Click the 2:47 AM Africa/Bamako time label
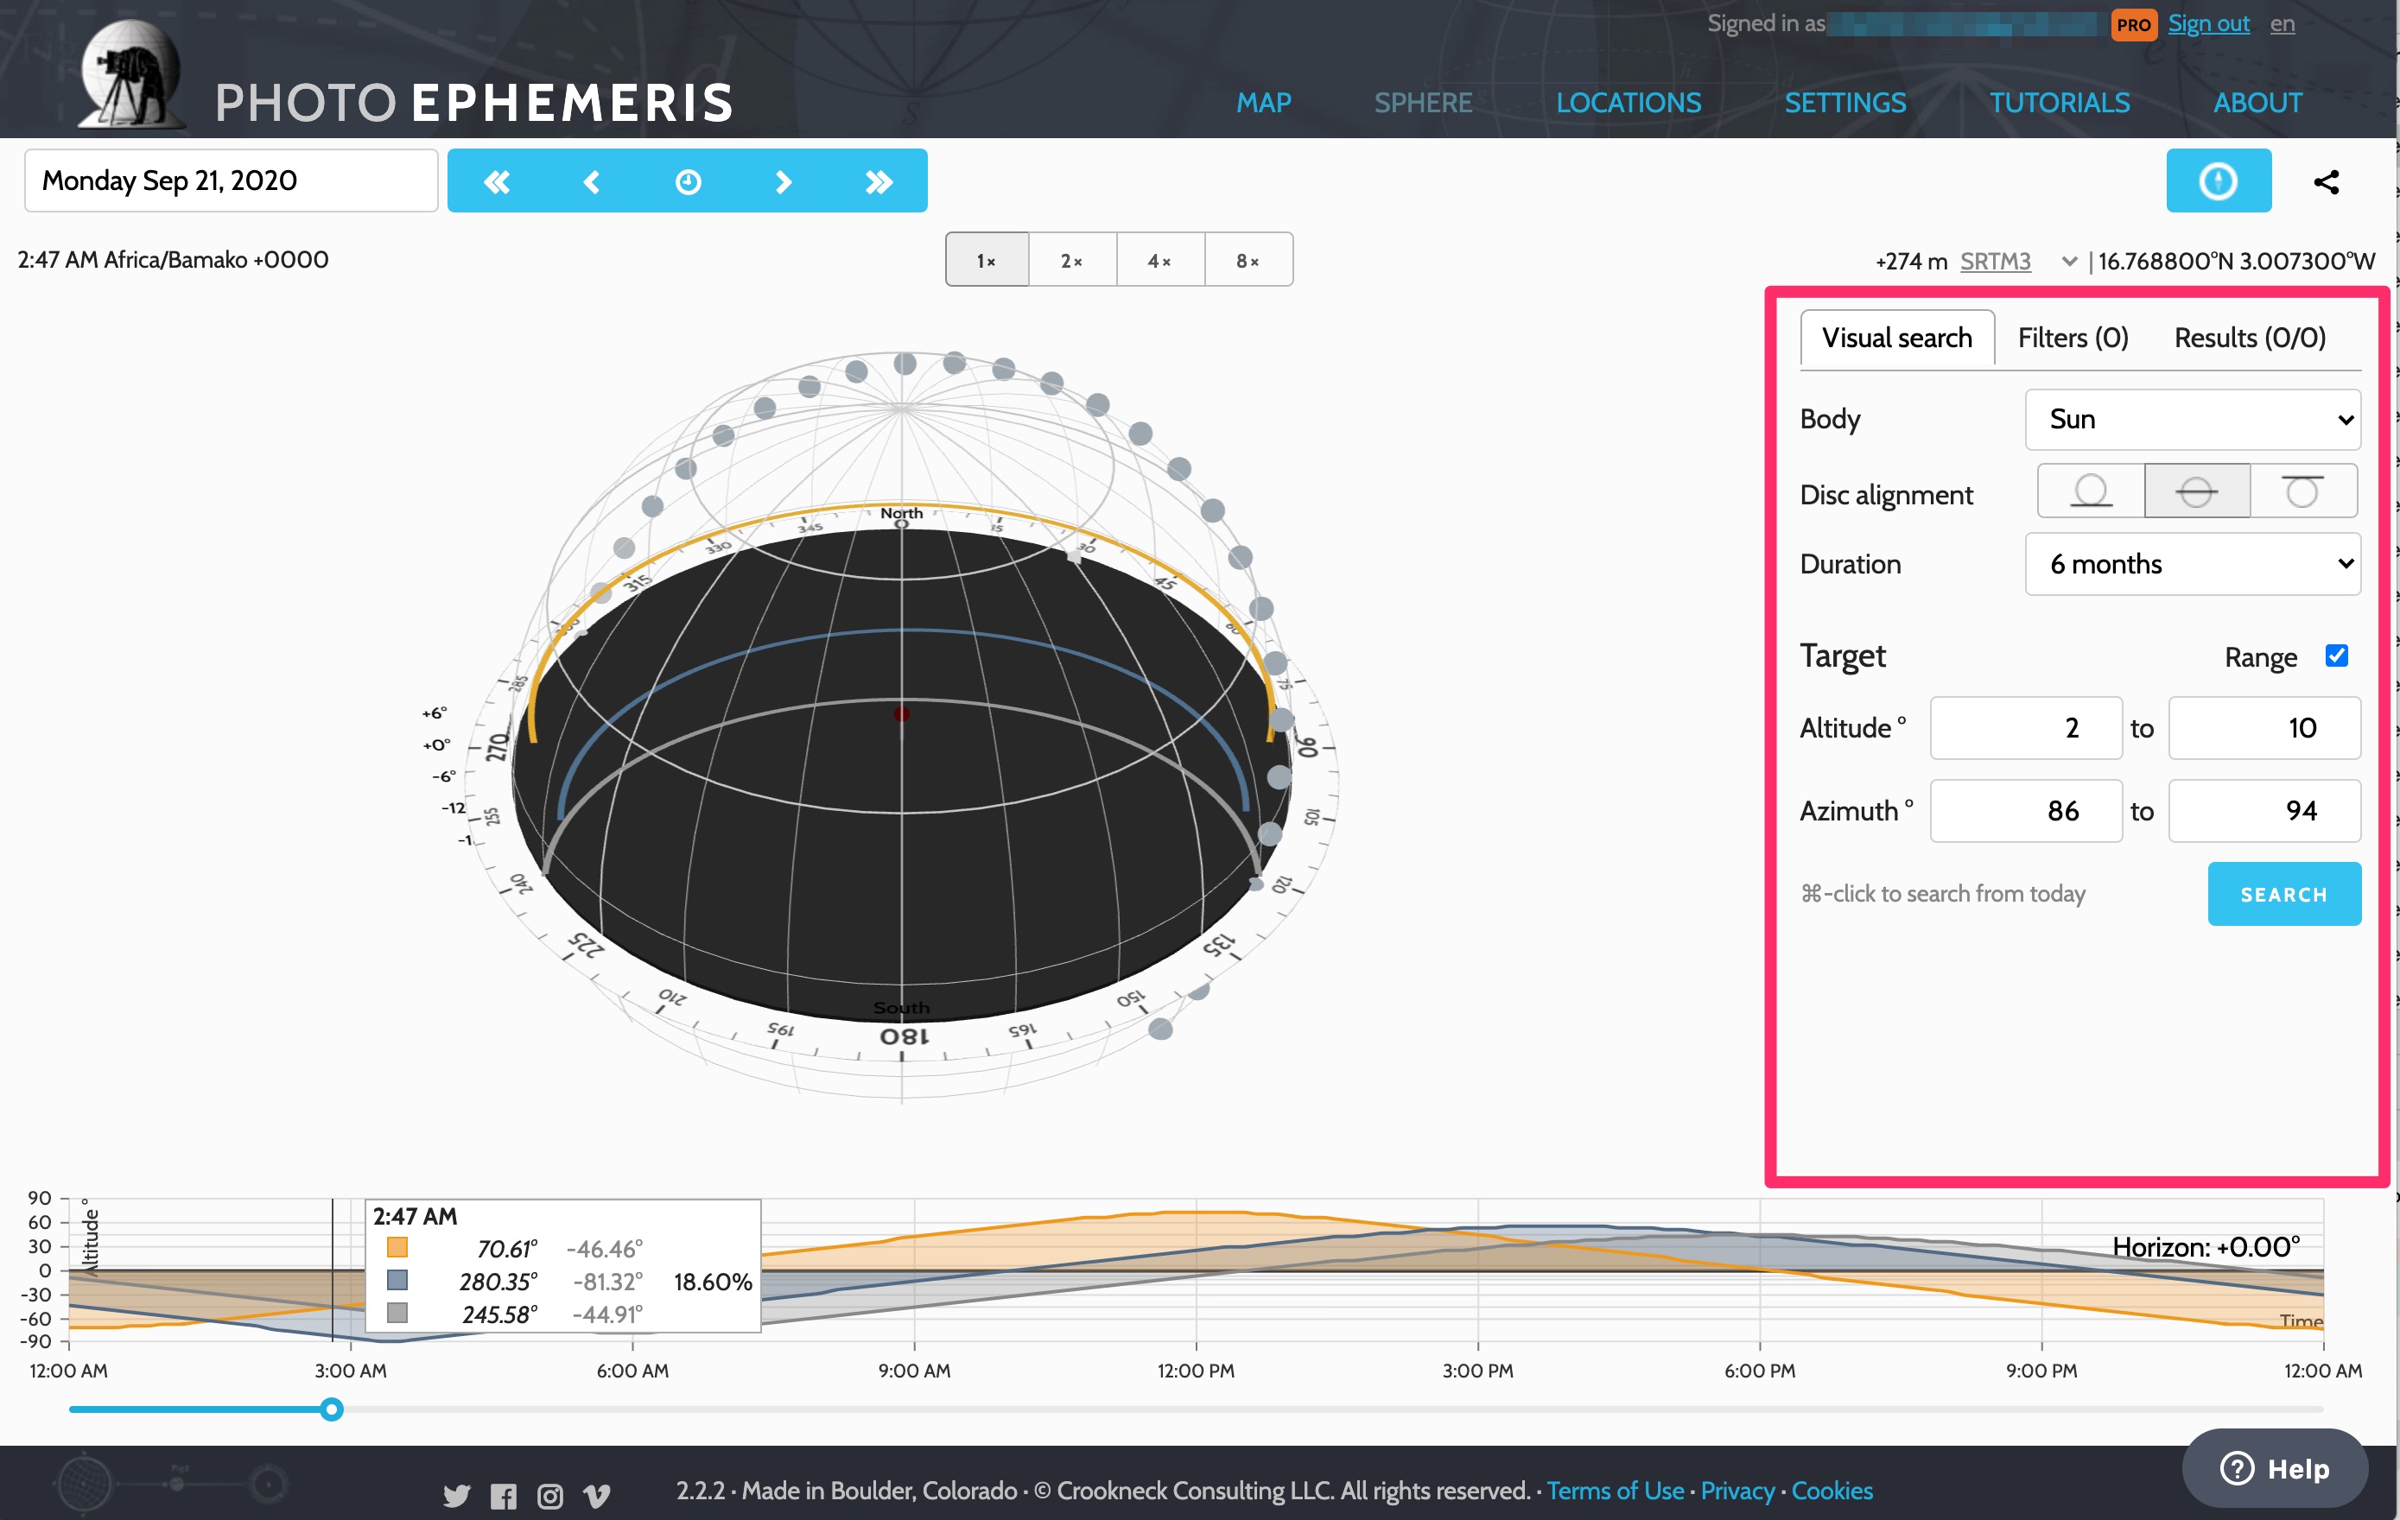 (173, 260)
